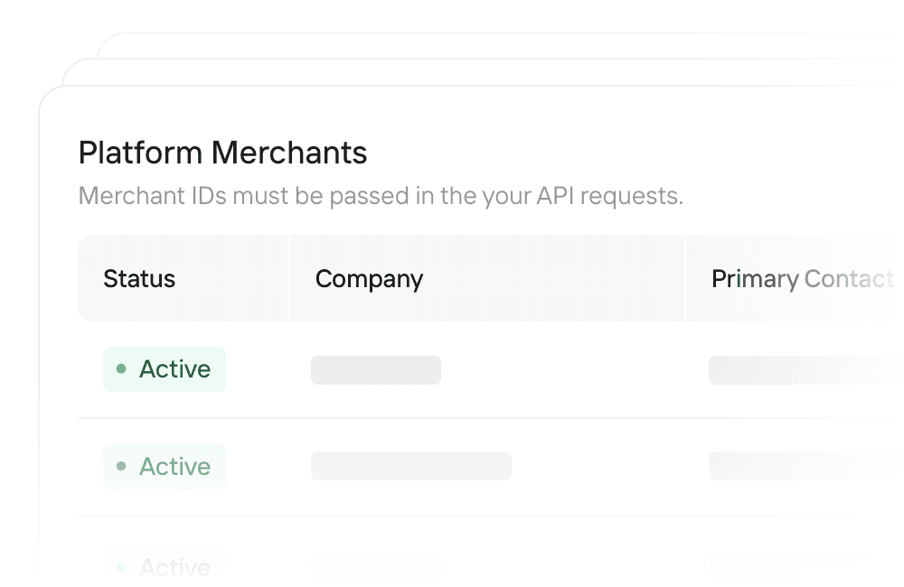904x587 pixels.
Task: Click the Active badge in the first merchant row
Action: point(165,369)
